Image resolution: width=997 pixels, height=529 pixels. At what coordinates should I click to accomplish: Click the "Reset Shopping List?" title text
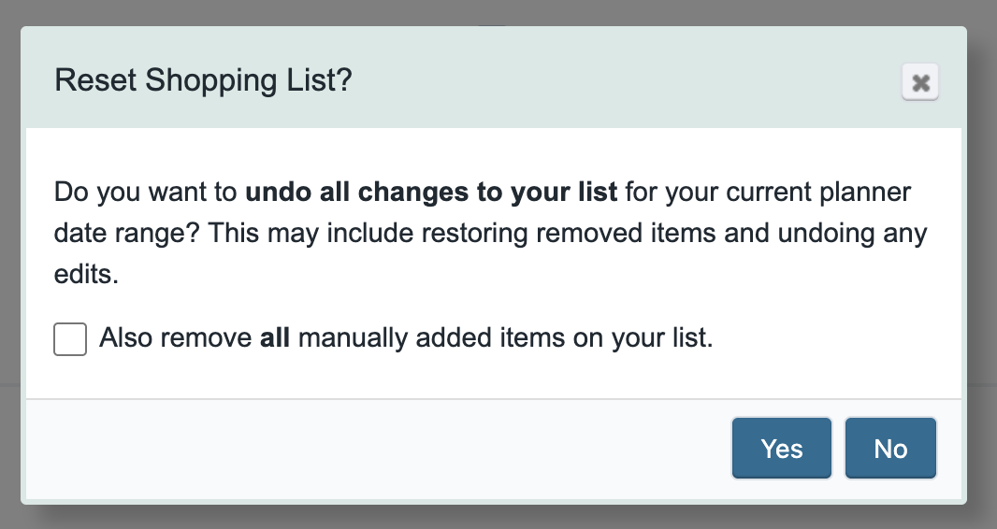pos(203,80)
